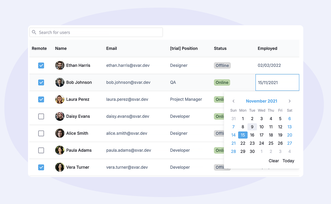Click the Daisy Evans name text
This screenshot has width=331, height=204.
[78, 116]
